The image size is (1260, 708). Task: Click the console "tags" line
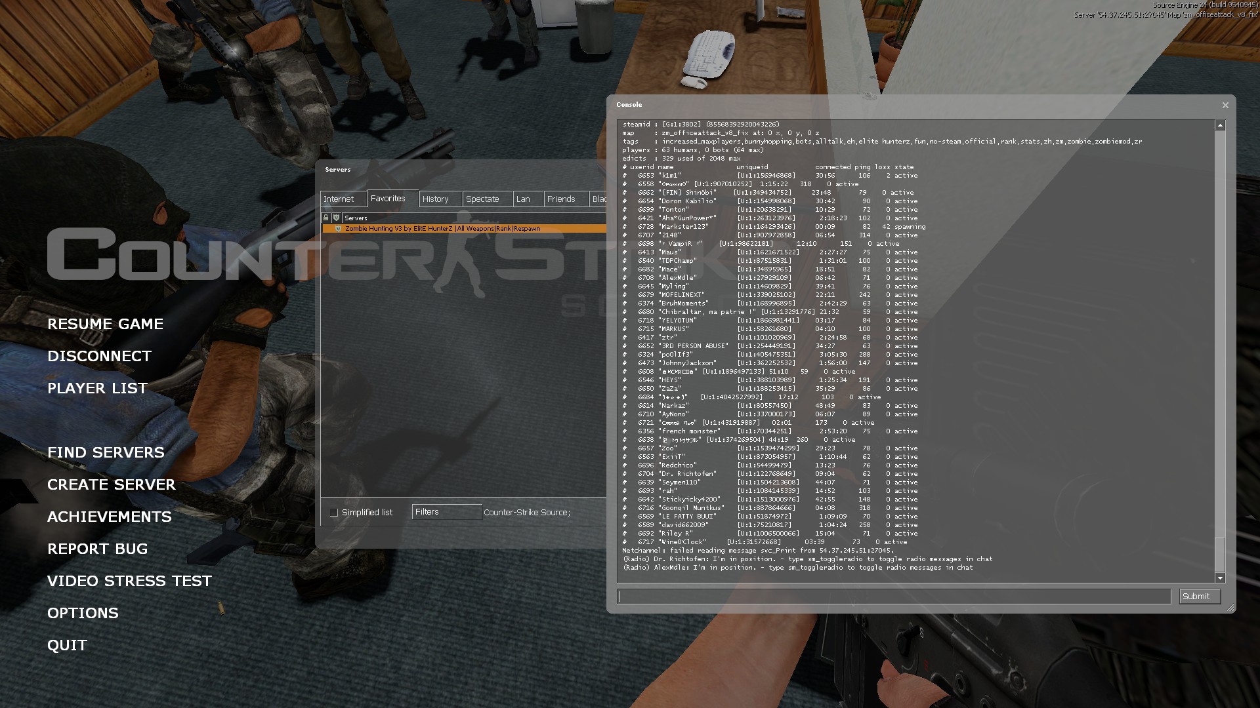coord(883,142)
